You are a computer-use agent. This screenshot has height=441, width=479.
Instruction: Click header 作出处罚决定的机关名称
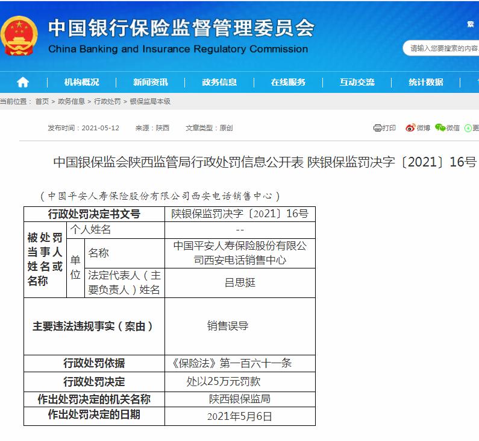tap(94, 399)
